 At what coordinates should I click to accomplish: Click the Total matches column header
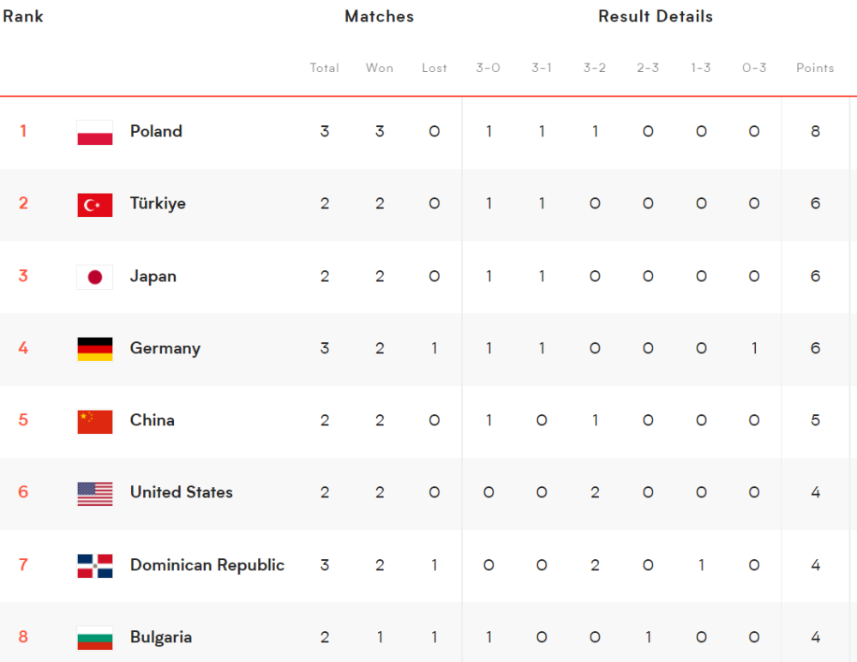tap(324, 68)
